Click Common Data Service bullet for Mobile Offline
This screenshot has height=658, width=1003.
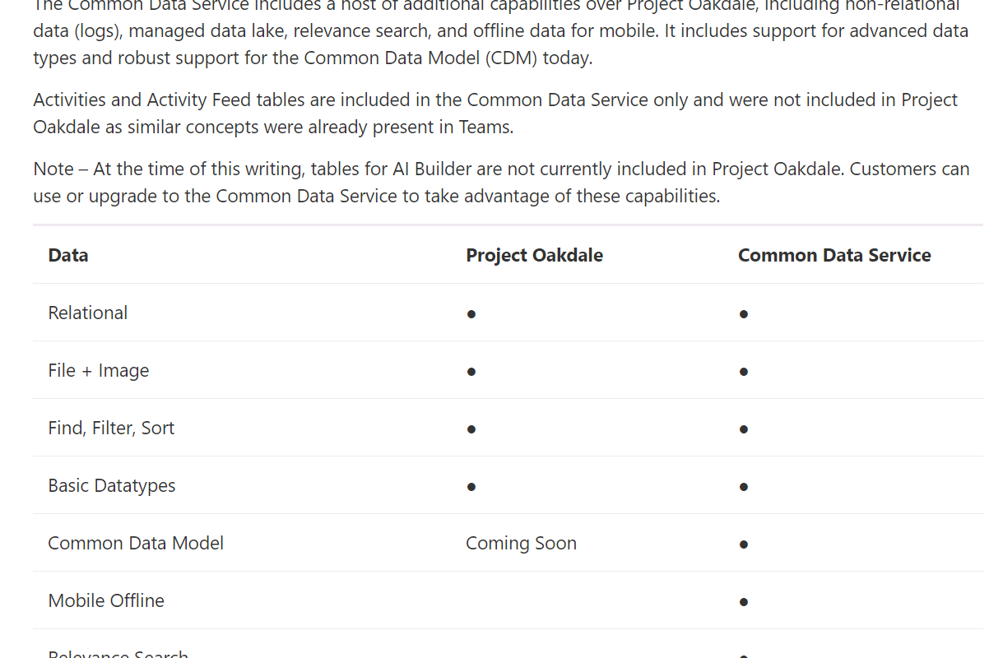tap(744, 602)
